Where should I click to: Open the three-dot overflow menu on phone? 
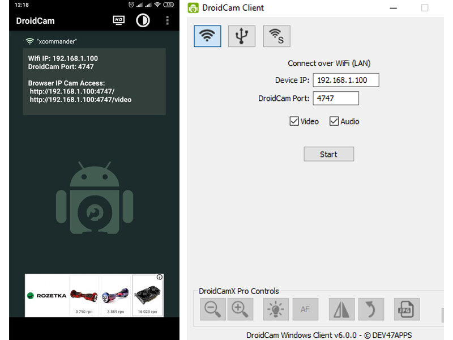click(167, 20)
